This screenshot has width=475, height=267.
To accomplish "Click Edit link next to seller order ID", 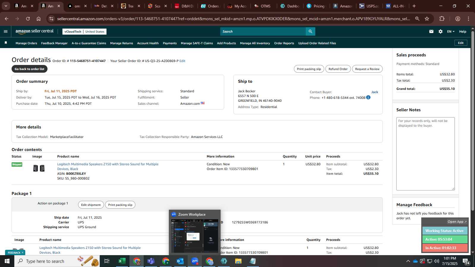I will tap(182, 61).
